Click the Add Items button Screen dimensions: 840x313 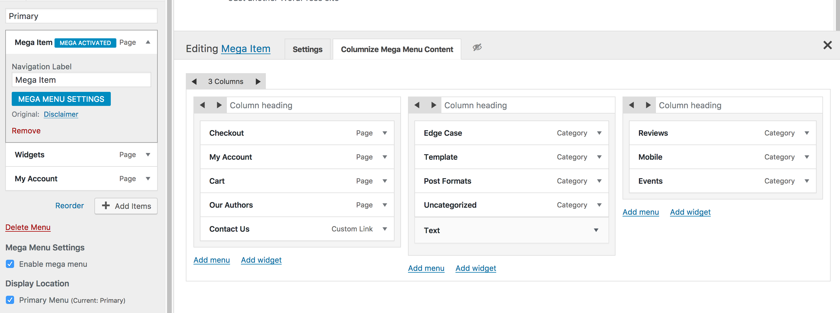126,206
